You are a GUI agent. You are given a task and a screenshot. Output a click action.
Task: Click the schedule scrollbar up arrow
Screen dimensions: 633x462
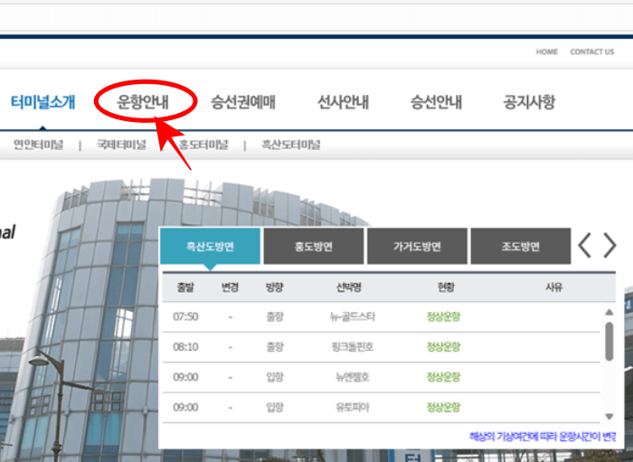(609, 312)
